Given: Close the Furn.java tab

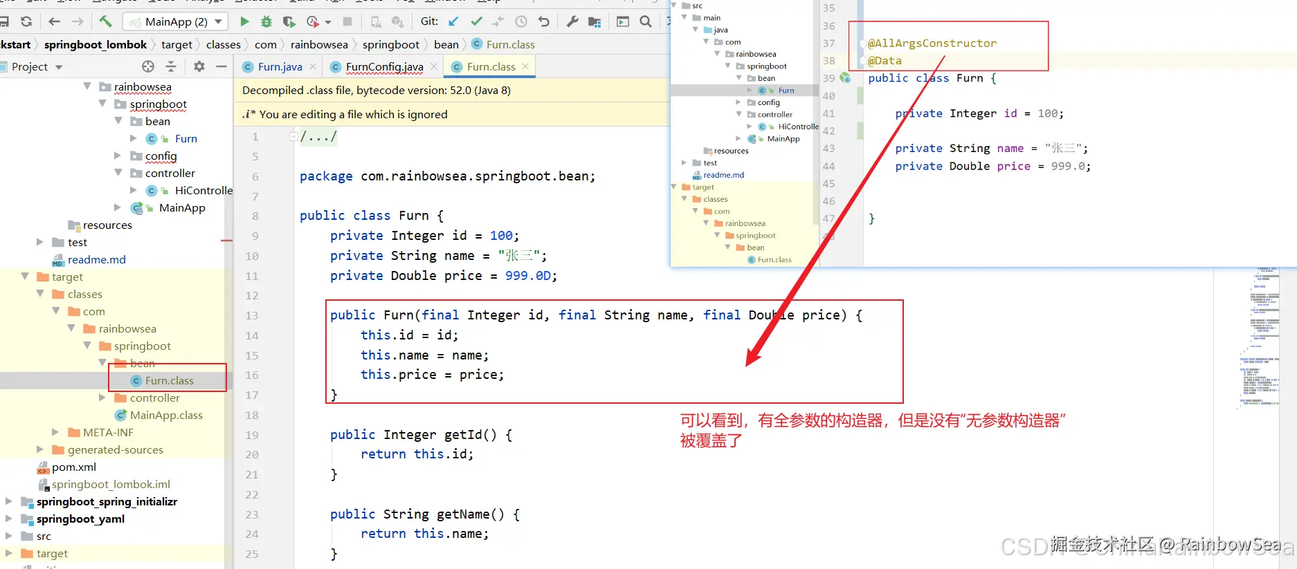Looking at the screenshot, I should (313, 66).
